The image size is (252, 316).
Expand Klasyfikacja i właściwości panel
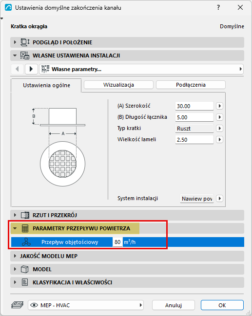point(15,282)
